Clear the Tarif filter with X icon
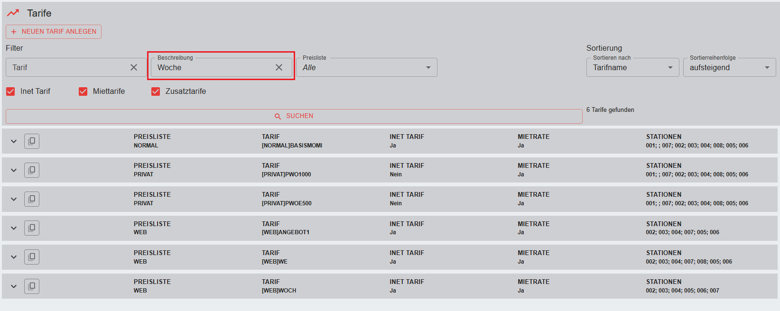Screen dimensions: 780x311 pyautogui.click(x=134, y=67)
